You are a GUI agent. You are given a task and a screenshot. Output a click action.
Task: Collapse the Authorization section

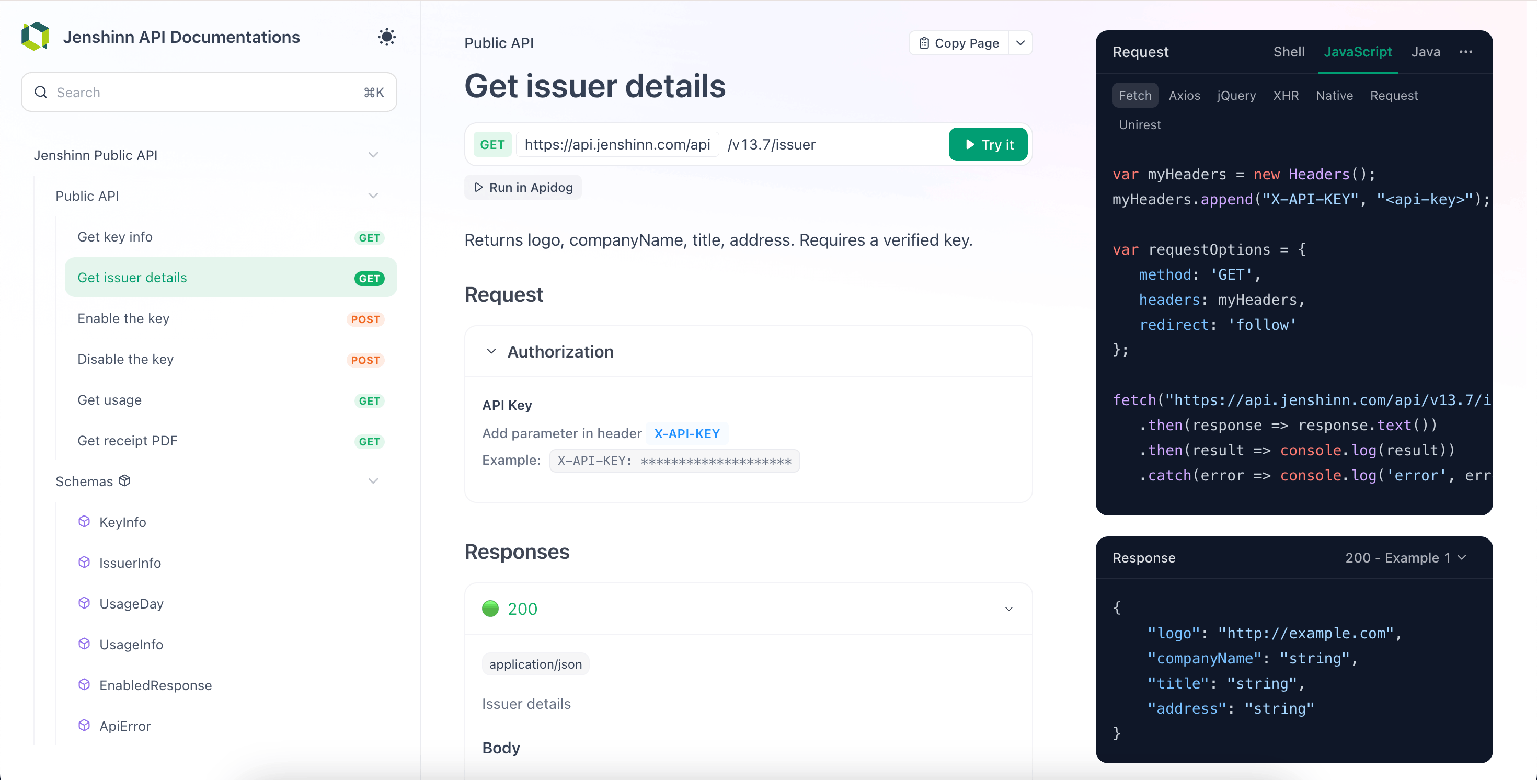(491, 351)
